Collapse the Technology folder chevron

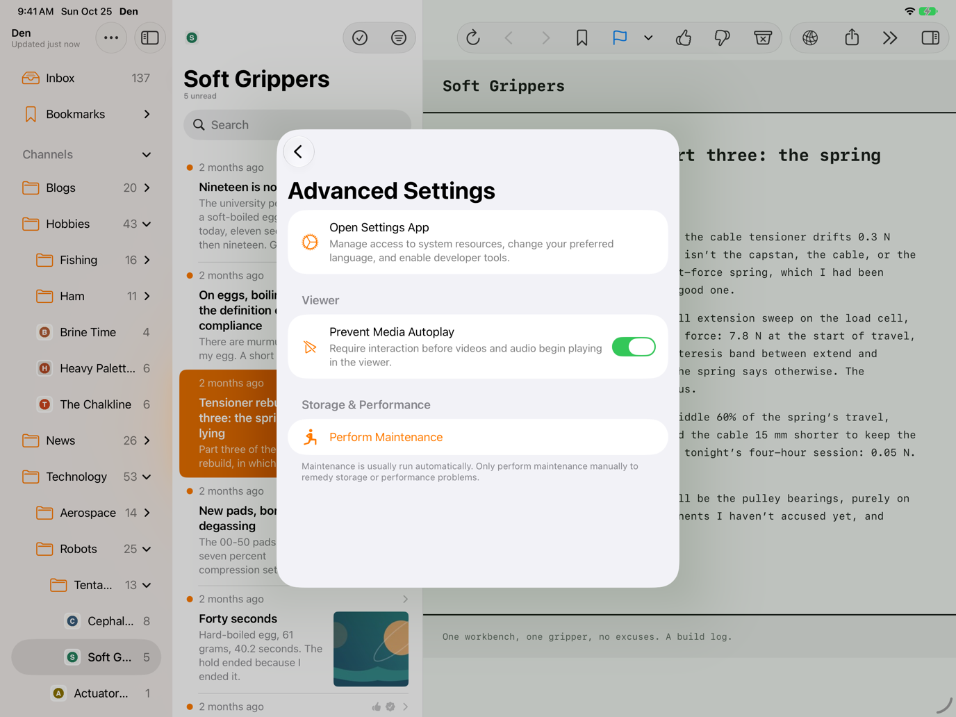147,477
